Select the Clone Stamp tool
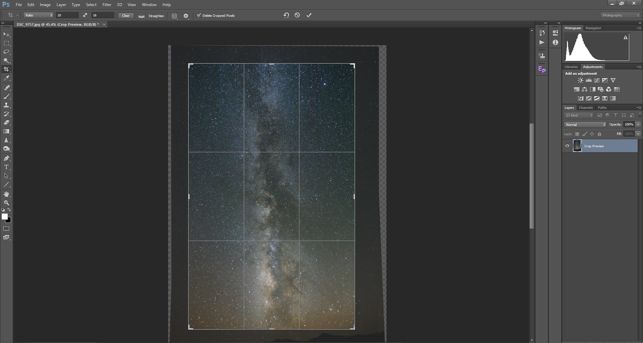The height and width of the screenshot is (343, 643). tap(6, 105)
